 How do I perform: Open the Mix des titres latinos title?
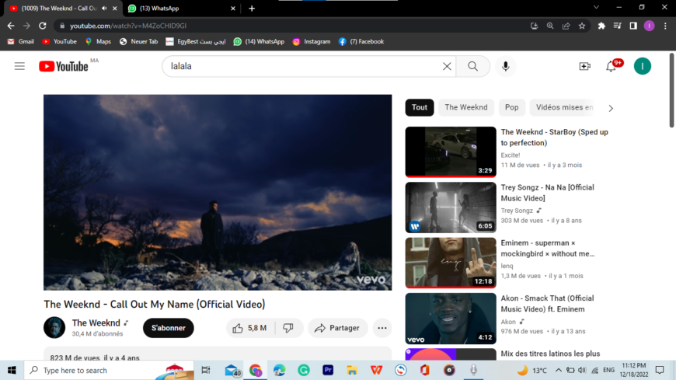(550, 354)
